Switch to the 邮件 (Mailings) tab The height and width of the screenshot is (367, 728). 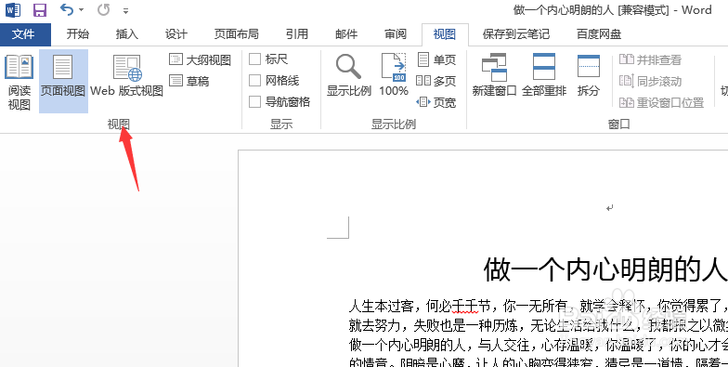[x=346, y=34]
